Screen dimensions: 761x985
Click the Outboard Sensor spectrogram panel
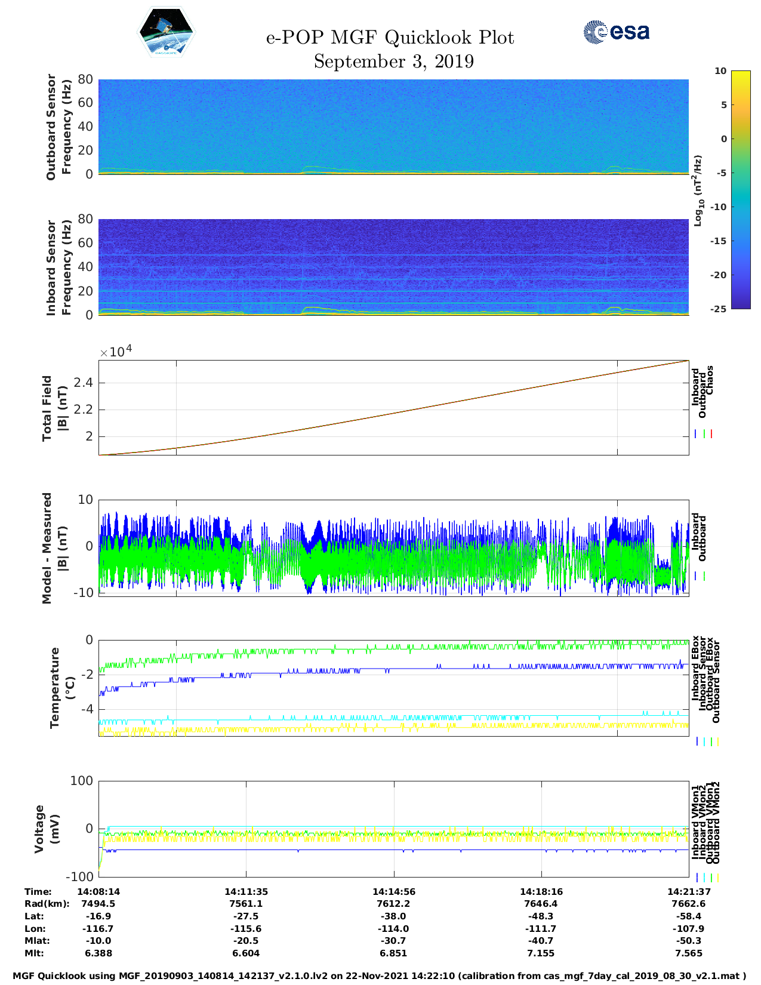393,126
